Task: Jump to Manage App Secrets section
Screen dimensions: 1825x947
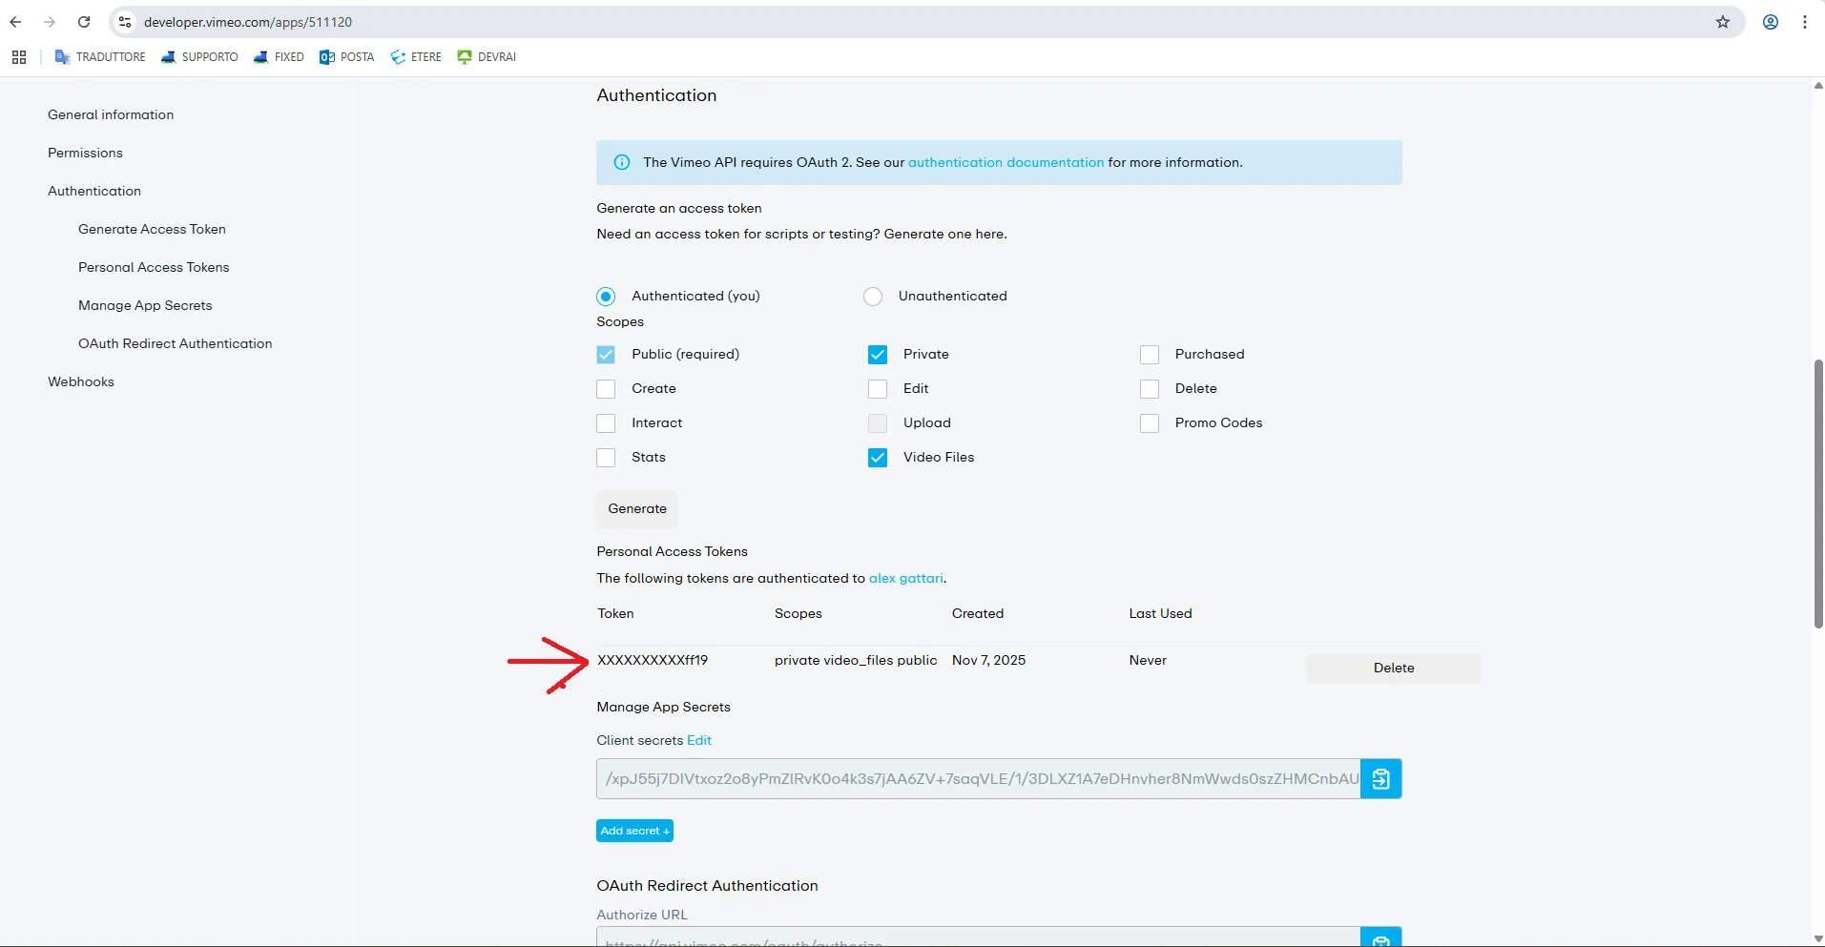Action: (x=145, y=305)
